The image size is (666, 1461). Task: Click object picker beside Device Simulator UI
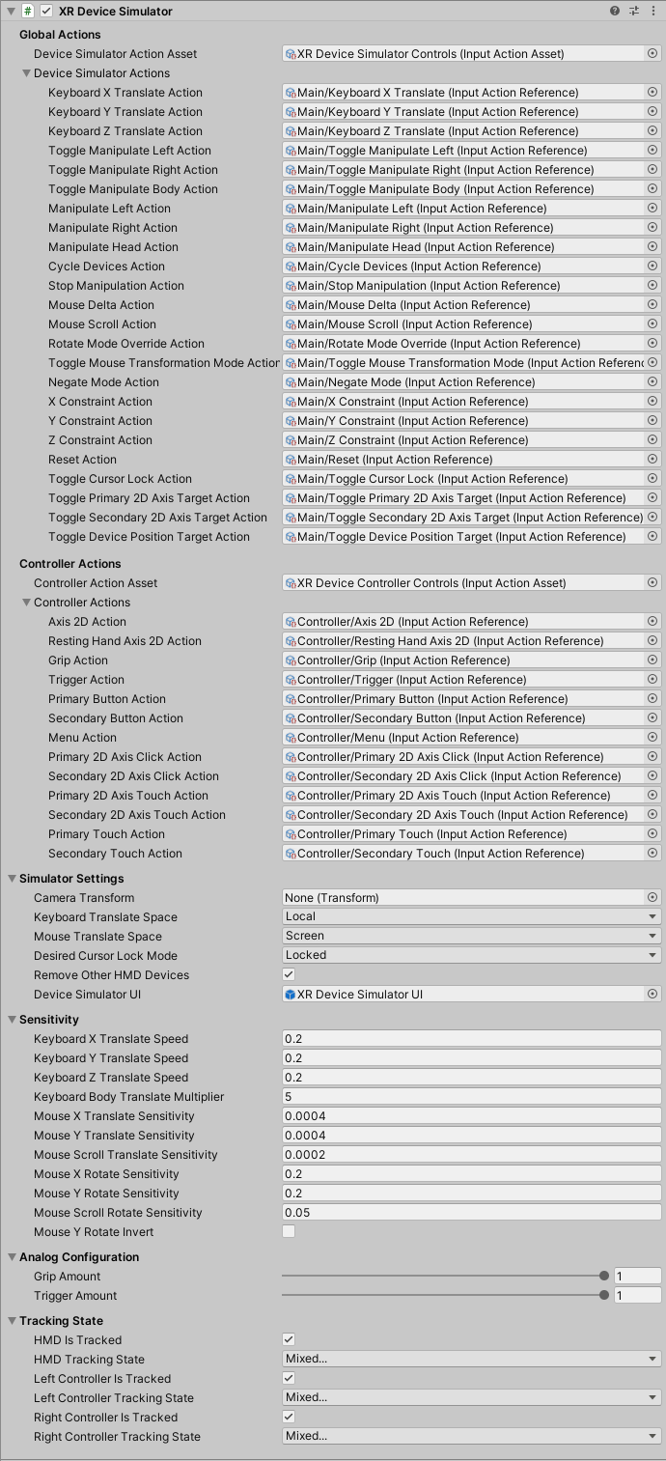(x=652, y=995)
